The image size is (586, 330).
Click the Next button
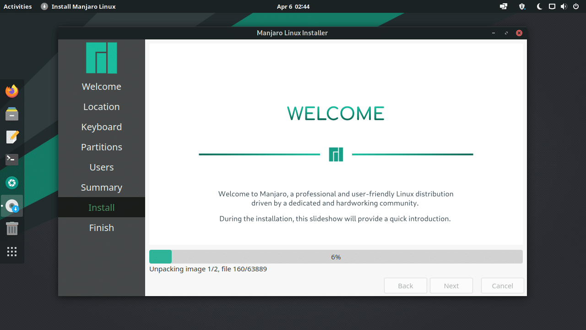(451, 286)
